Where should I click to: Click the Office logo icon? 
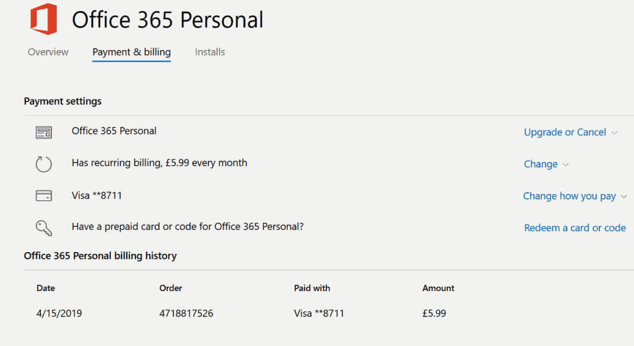click(x=44, y=19)
